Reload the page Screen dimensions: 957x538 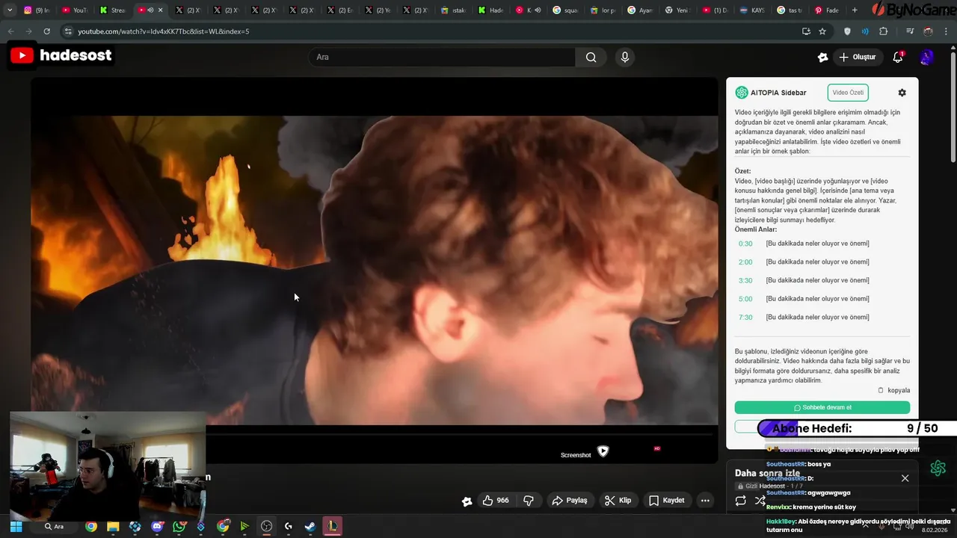coord(46,31)
